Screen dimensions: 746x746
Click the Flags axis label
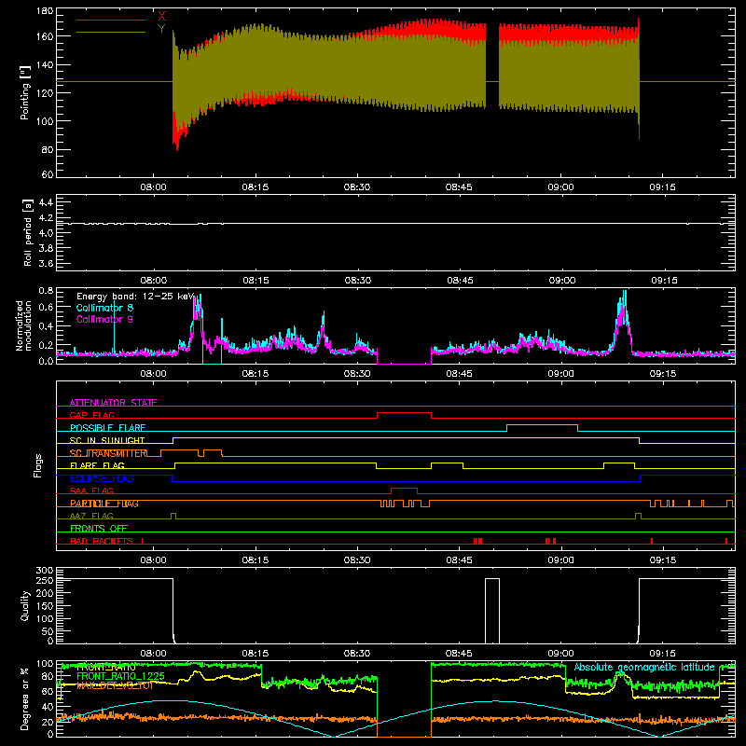pyautogui.click(x=37, y=465)
